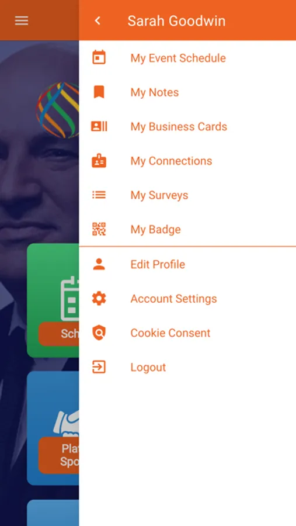
Task: Click the person icon for Edit Profile
Action: click(x=99, y=264)
